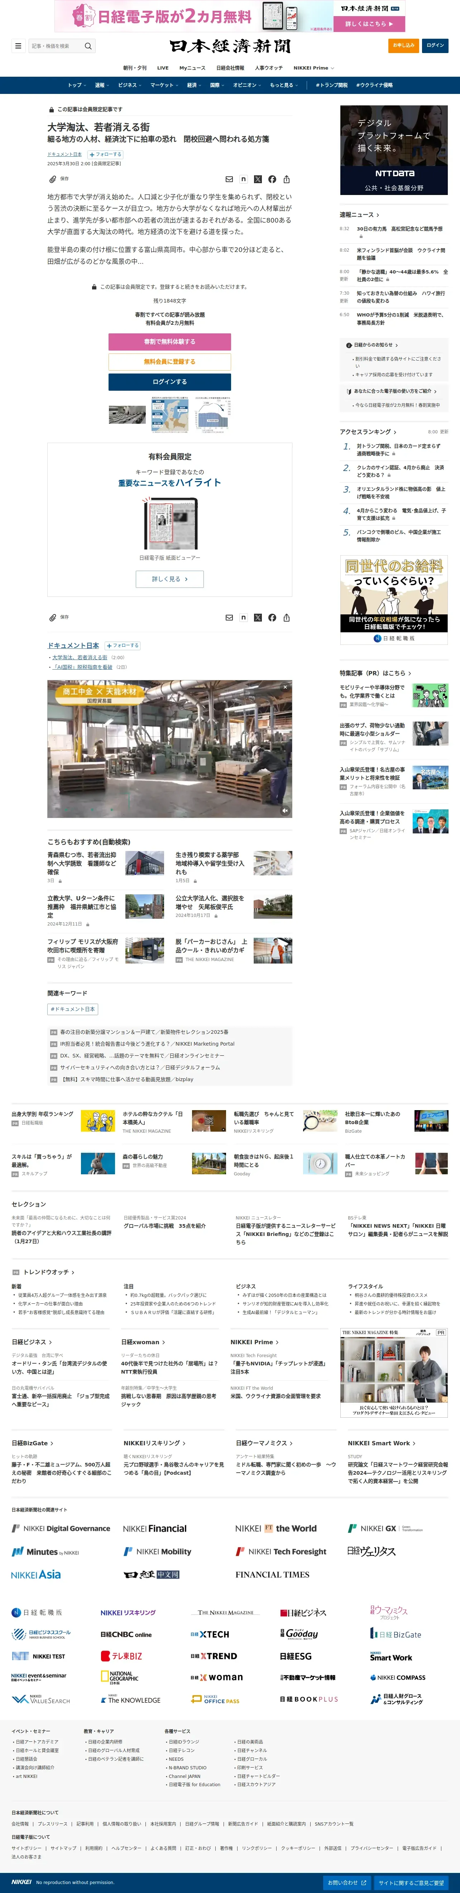The width and height of the screenshot is (460, 1893).
Task: Open the LIVE menu item
Action: (x=162, y=68)
